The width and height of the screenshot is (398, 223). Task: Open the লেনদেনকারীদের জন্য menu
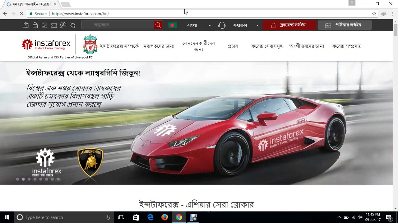199,46
